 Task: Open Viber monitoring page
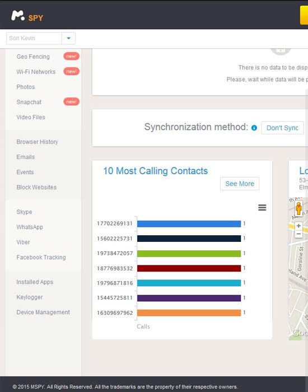24,242
